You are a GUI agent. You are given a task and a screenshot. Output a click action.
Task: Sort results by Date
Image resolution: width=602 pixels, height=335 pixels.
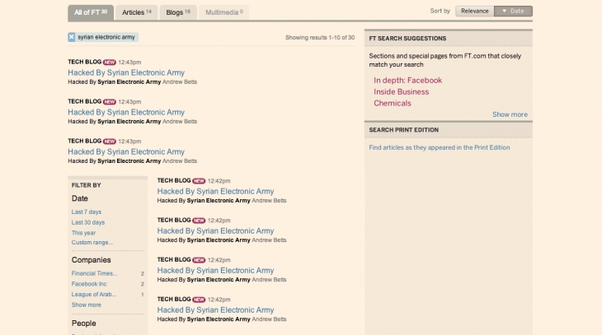[x=513, y=12]
